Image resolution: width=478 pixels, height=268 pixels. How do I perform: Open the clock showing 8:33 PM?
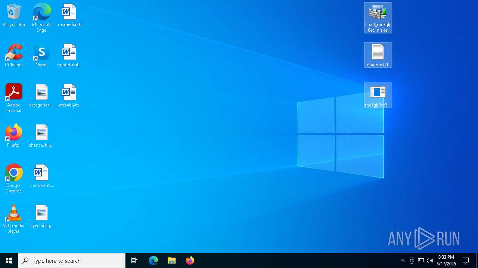[x=446, y=261]
